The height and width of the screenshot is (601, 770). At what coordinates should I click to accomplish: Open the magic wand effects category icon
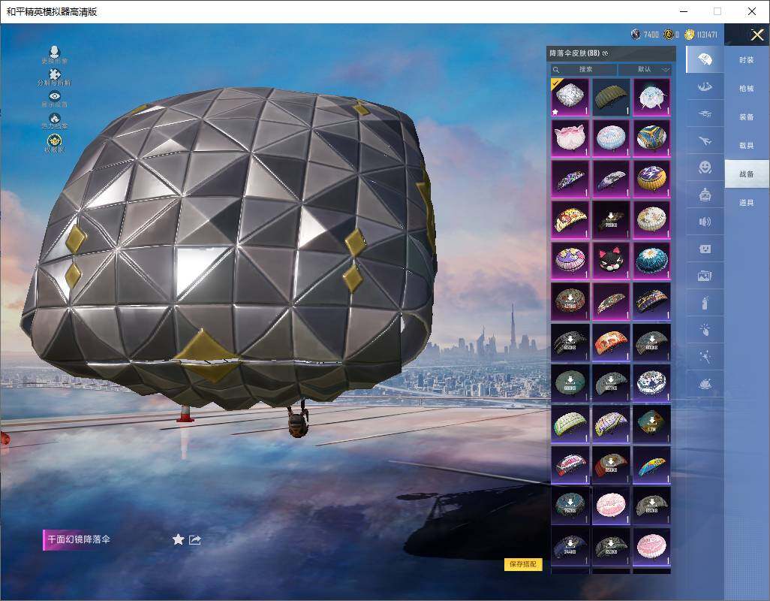(x=705, y=357)
